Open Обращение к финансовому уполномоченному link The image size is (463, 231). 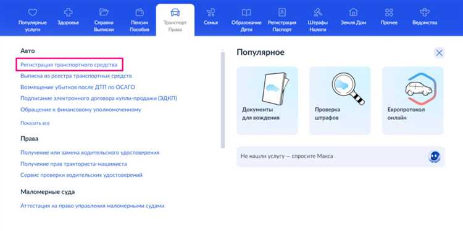(81, 109)
